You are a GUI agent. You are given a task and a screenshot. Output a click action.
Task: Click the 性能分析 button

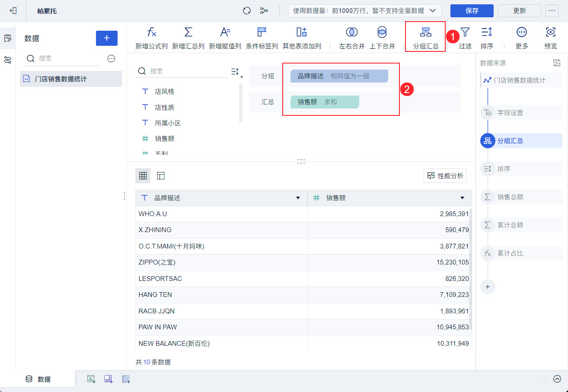coord(445,175)
